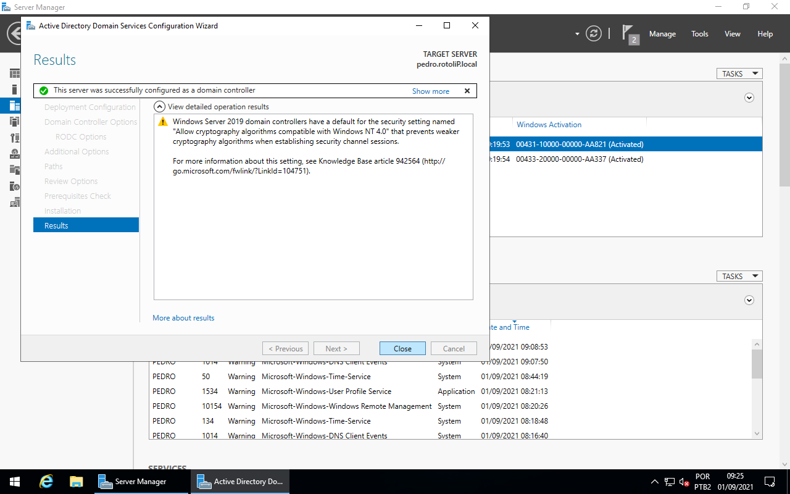Click the muted speaker tray icon
The height and width of the screenshot is (494, 790).
pyautogui.click(x=684, y=482)
